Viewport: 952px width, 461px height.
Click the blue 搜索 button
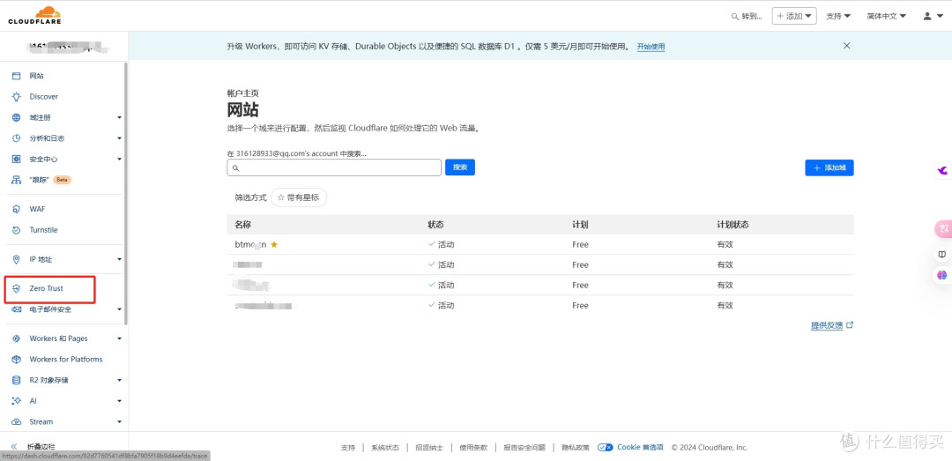(459, 167)
